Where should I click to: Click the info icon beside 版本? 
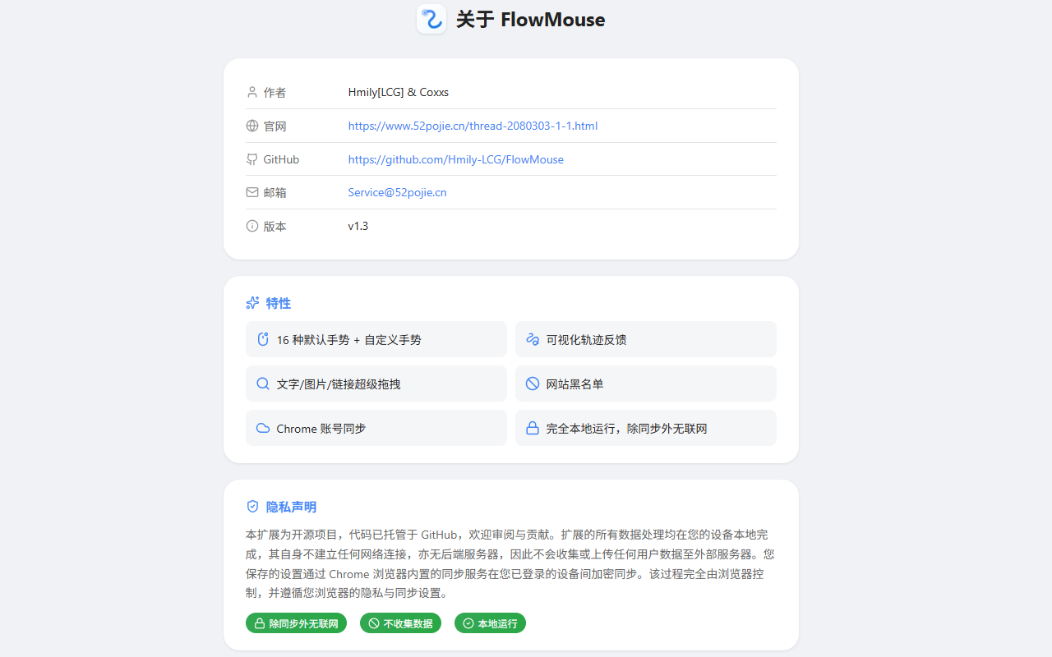coord(252,226)
